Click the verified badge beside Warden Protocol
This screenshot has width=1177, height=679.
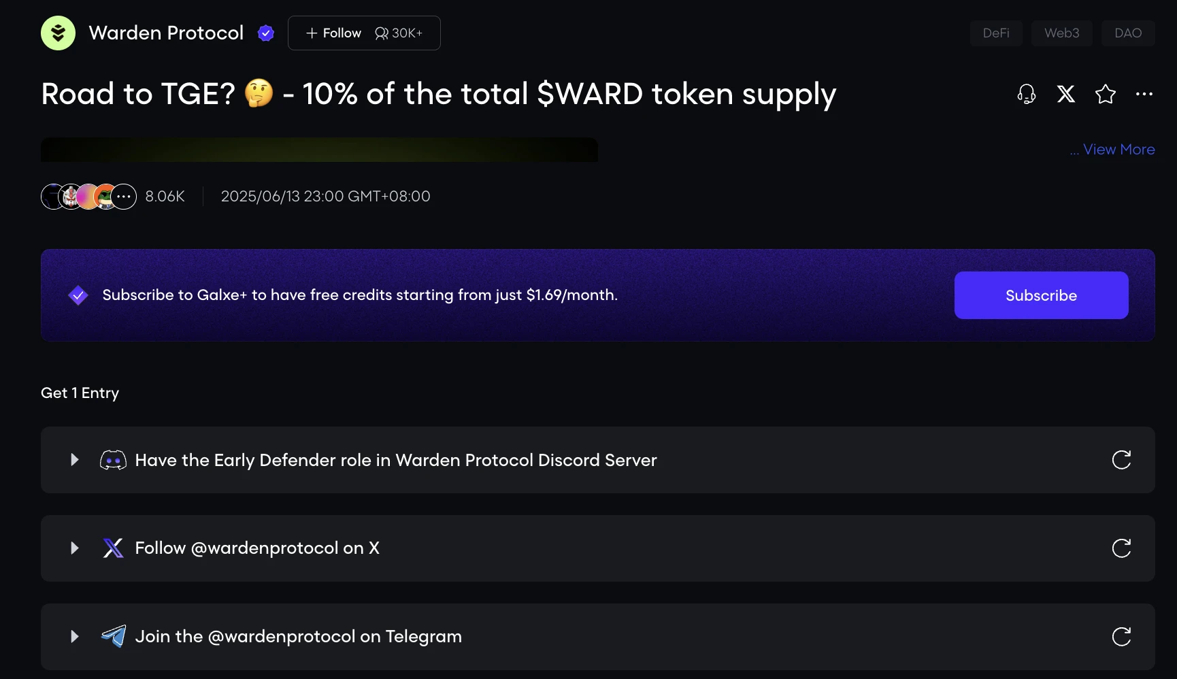(266, 33)
